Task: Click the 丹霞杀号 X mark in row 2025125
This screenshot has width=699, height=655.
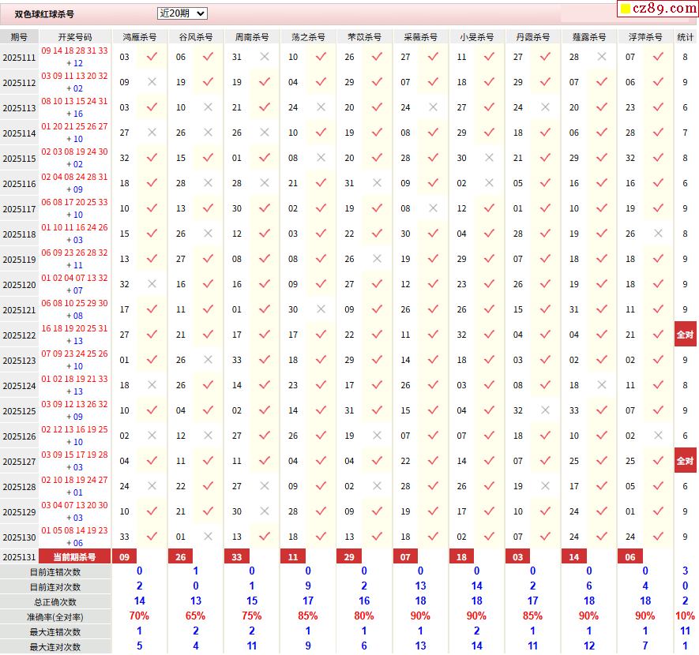Action: click(545, 410)
